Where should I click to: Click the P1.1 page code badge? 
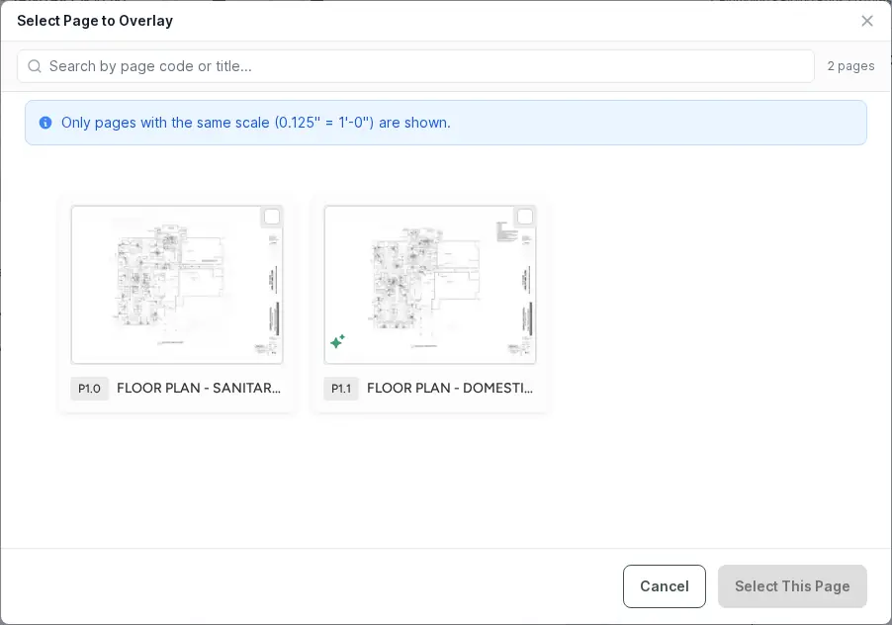(x=341, y=389)
